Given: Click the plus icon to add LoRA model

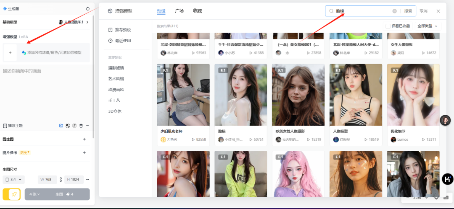Looking at the screenshot, I should tap(10, 53).
